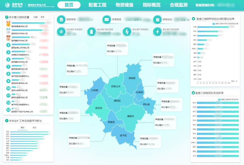Image resolution: width=244 pixels, height=165 pixels.
Task: Click the 低压业扩送电时长 lightning icon
Action: pyautogui.click(x=127, y=32)
